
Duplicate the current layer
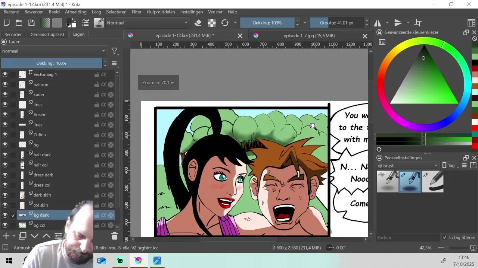[22, 236]
